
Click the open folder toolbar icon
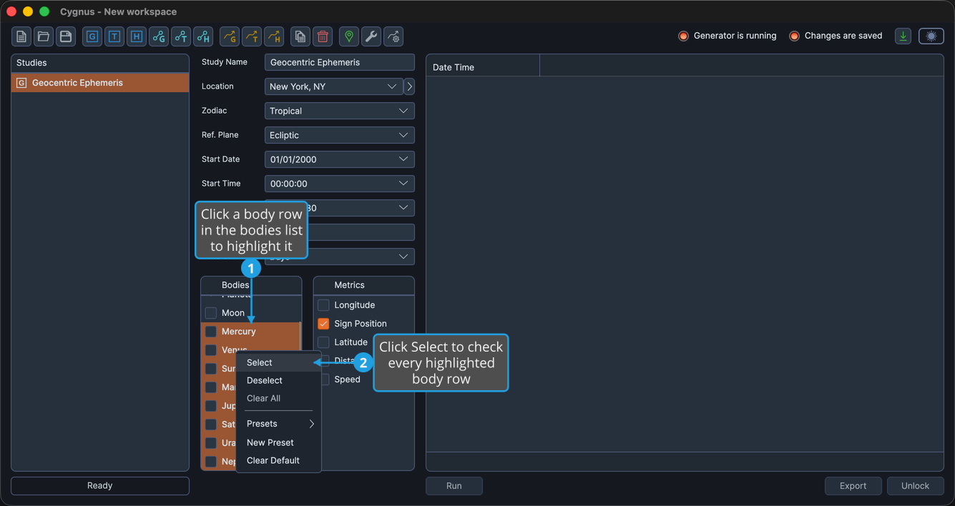44,36
